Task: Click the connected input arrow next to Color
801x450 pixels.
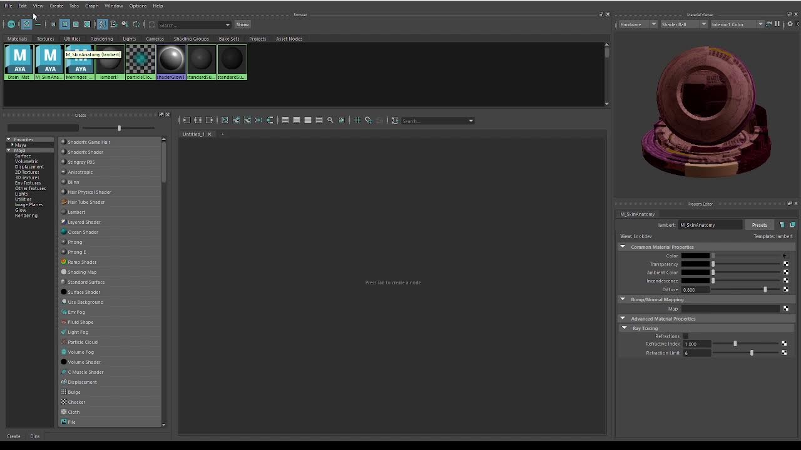Action: pyautogui.click(x=785, y=256)
